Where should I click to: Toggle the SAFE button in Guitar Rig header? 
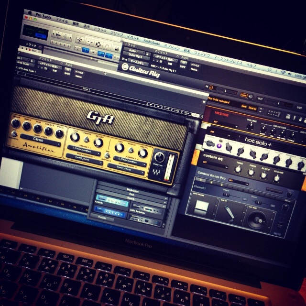(183, 67)
